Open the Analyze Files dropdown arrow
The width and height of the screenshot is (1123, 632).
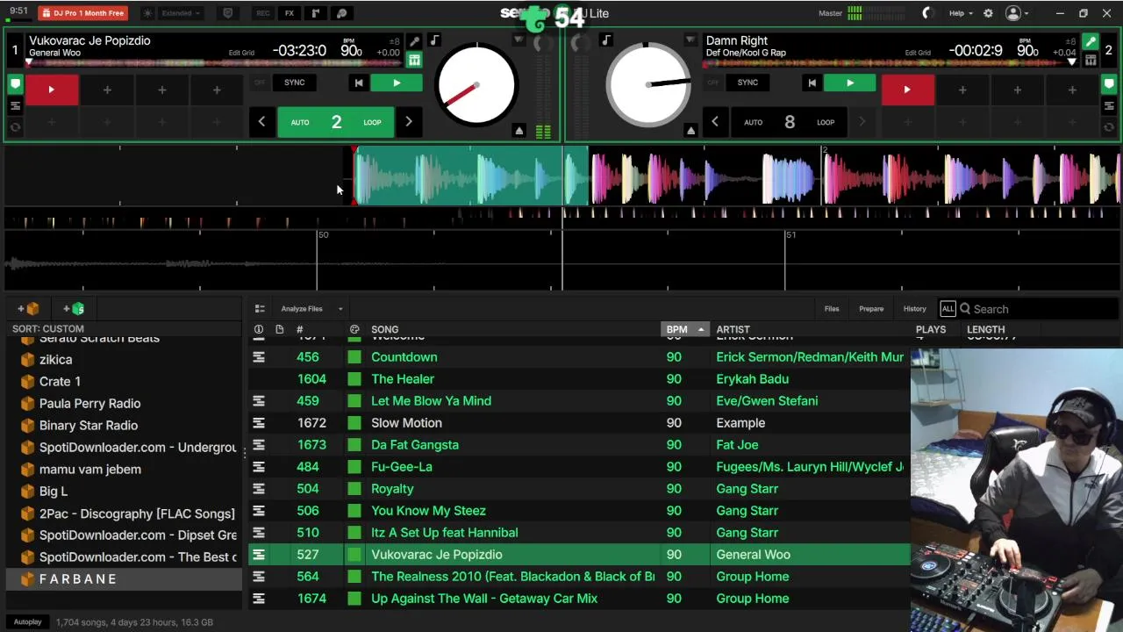coord(340,309)
